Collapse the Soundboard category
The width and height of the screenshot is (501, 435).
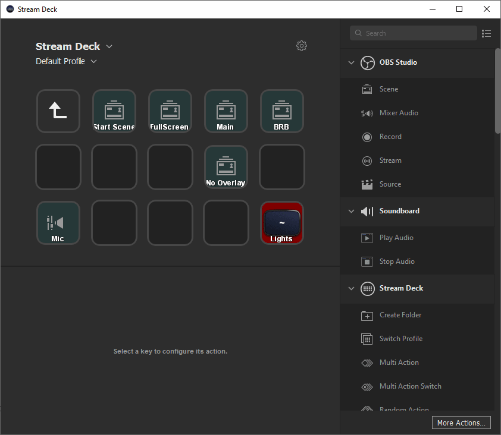click(351, 211)
